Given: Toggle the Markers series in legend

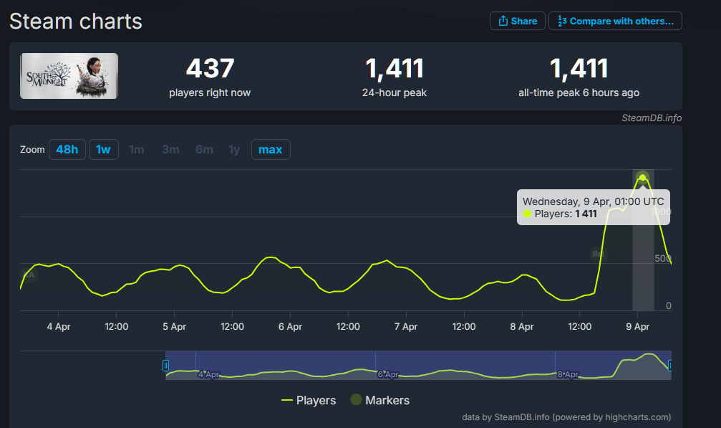Looking at the screenshot, I should (x=379, y=400).
